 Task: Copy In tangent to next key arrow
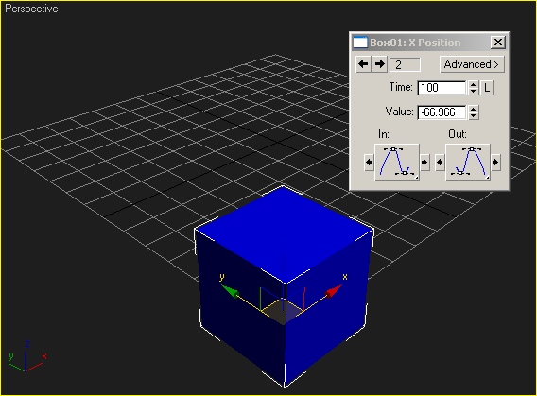(x=424, y=163)
